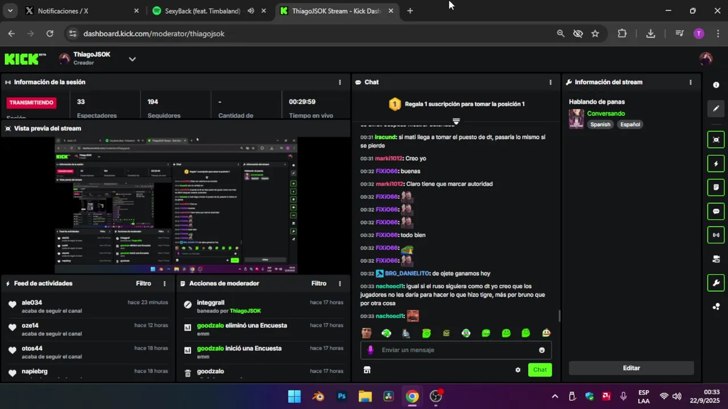Click the stream preview thumbnail

point(176,205)
